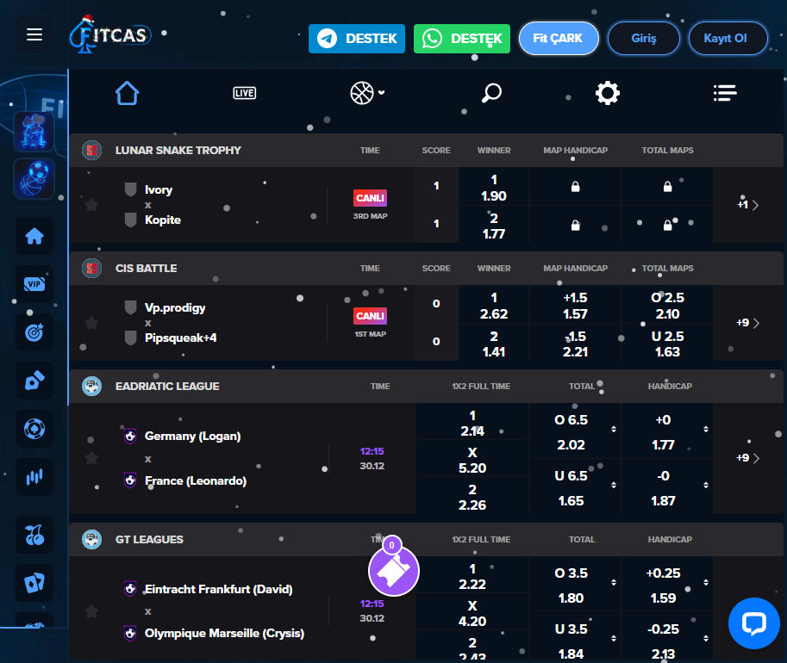Expand +1 markets for Ivory match
Screen dimensions: 787x663
point(748,205)
